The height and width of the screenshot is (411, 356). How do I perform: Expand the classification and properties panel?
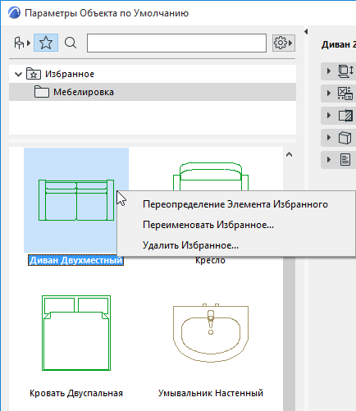tap(329, 160)
